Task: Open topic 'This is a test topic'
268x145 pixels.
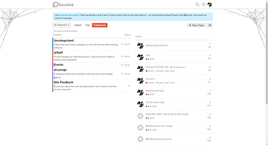Action: click(155, 102)
